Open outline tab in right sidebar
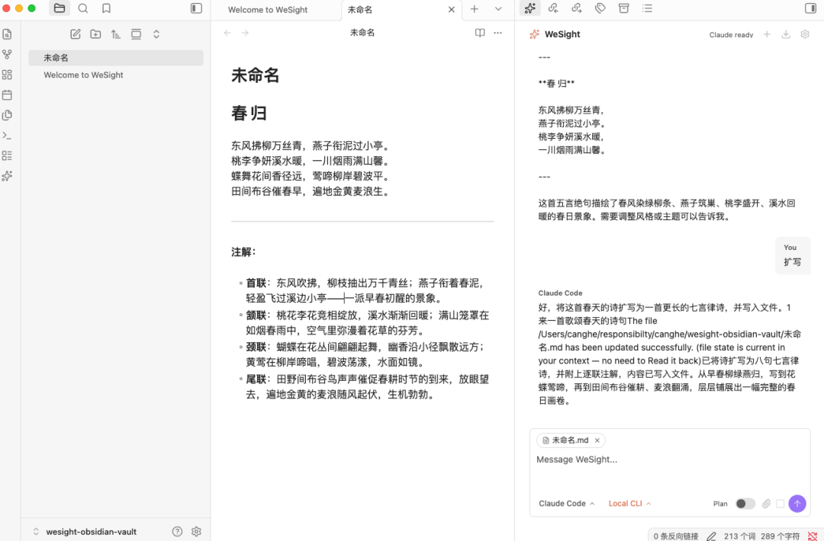The image size is (824, 541). (x=648, y=8)
